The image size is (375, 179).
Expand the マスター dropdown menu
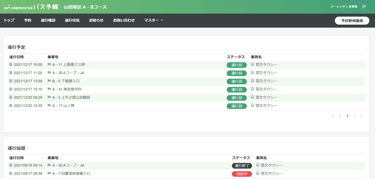pos(154,20)
